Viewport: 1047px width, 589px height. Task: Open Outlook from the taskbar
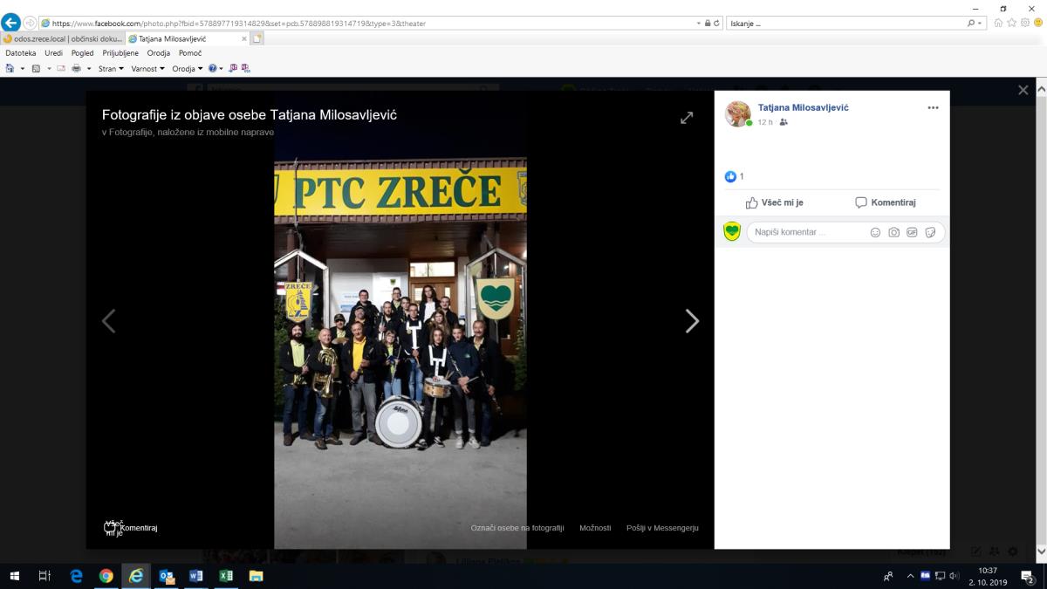click(166, 576)
